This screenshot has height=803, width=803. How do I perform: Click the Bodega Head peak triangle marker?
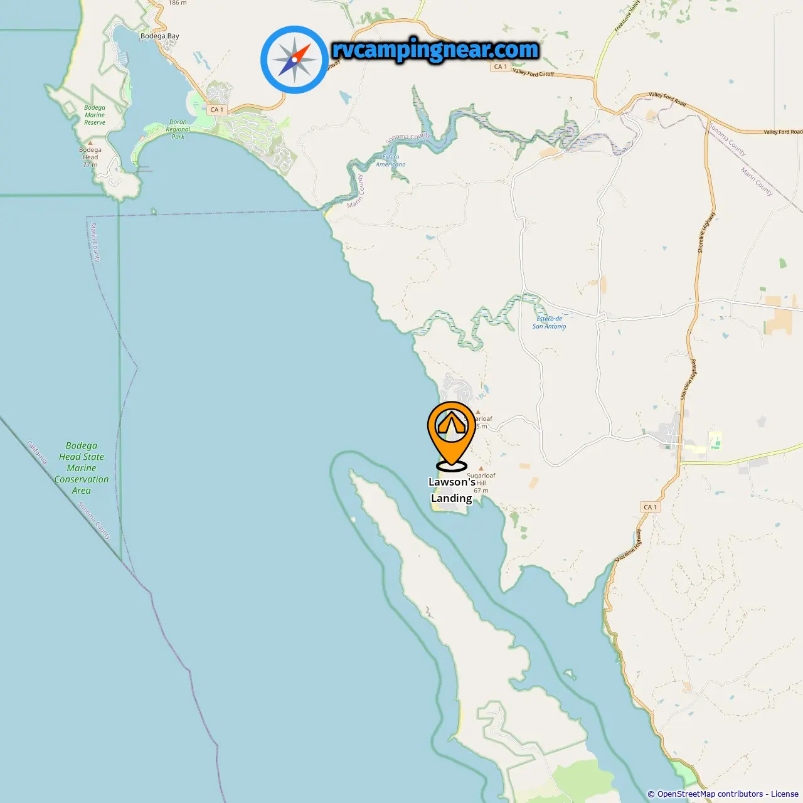pos(90,143)
